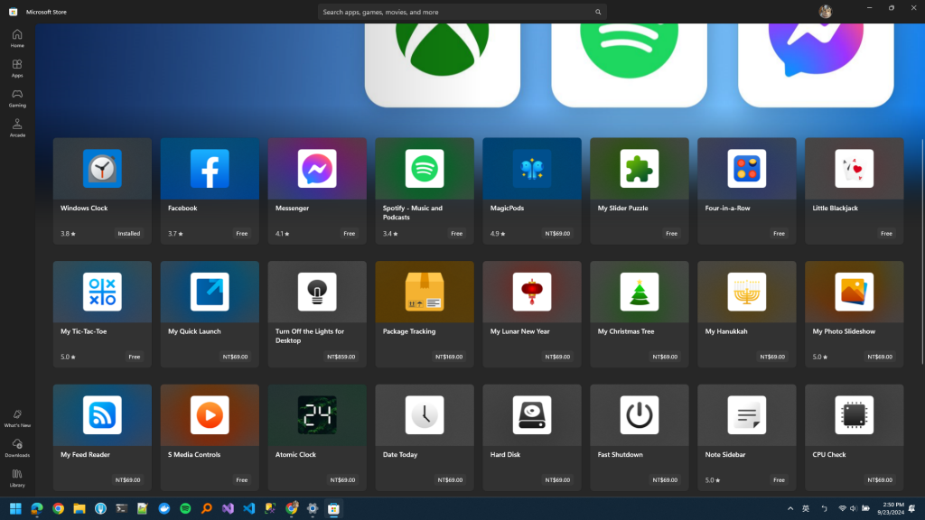Open Visual Studio Code from taskbar
The height and width of the screenshot is (520, 925).
pyautogui.click(x=249, y=508)
